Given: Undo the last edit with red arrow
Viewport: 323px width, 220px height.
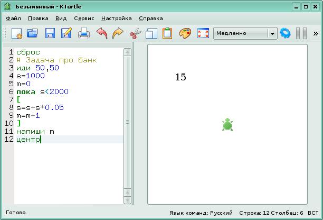Looking at the screenshot, I should (101, 33).
